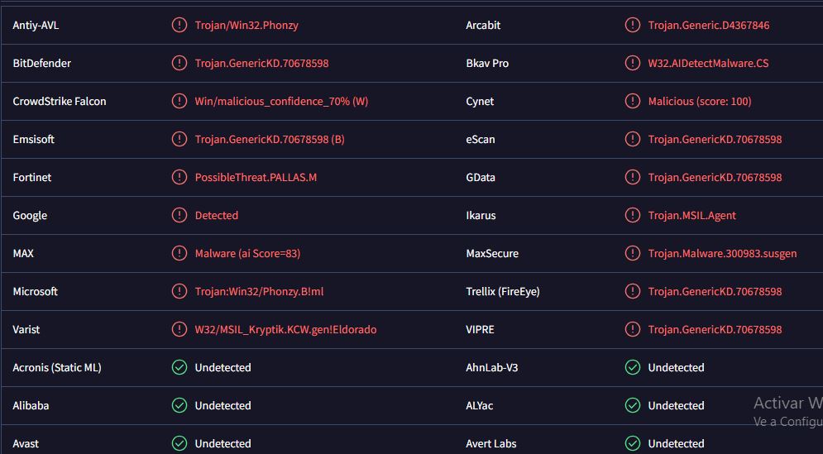This screenshot has width=823, height=454.
Task: Click the Trojan:Win32/Phonzy.B!ml detection label
Action: coord(259,291)
